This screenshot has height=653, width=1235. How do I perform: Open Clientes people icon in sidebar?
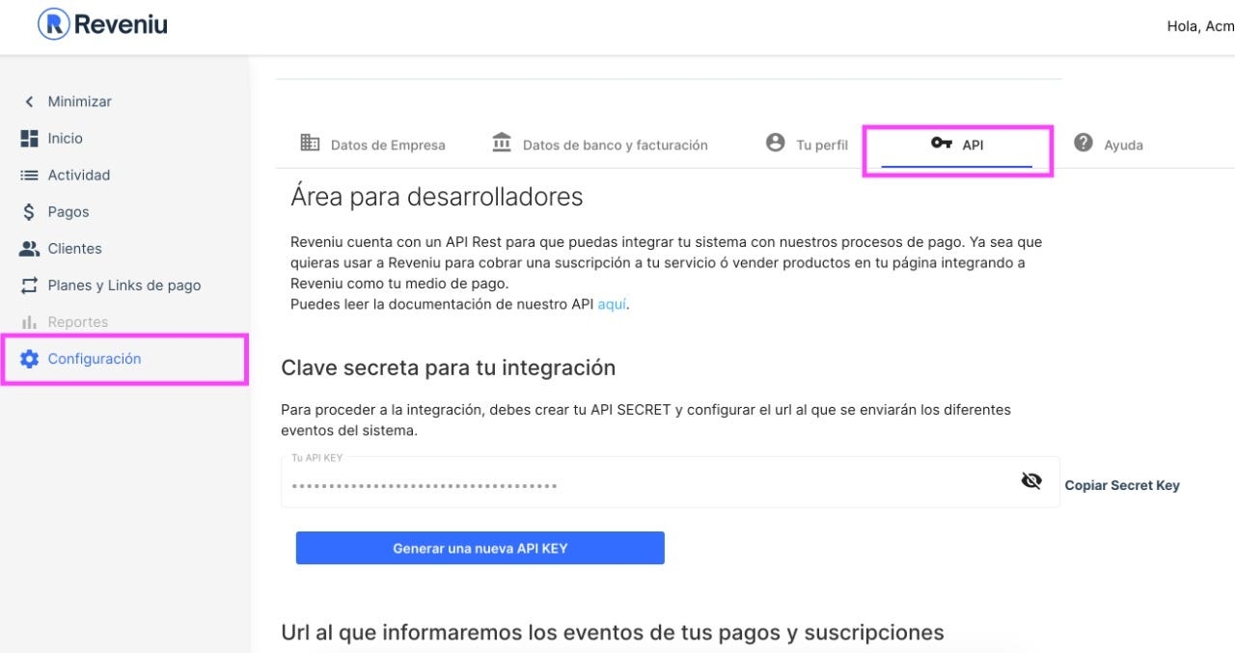coord(29,248)
